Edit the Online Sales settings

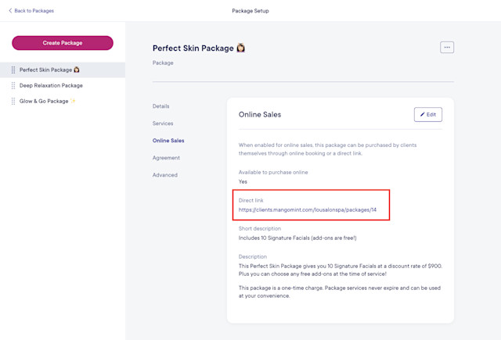(x=428, y=114)
